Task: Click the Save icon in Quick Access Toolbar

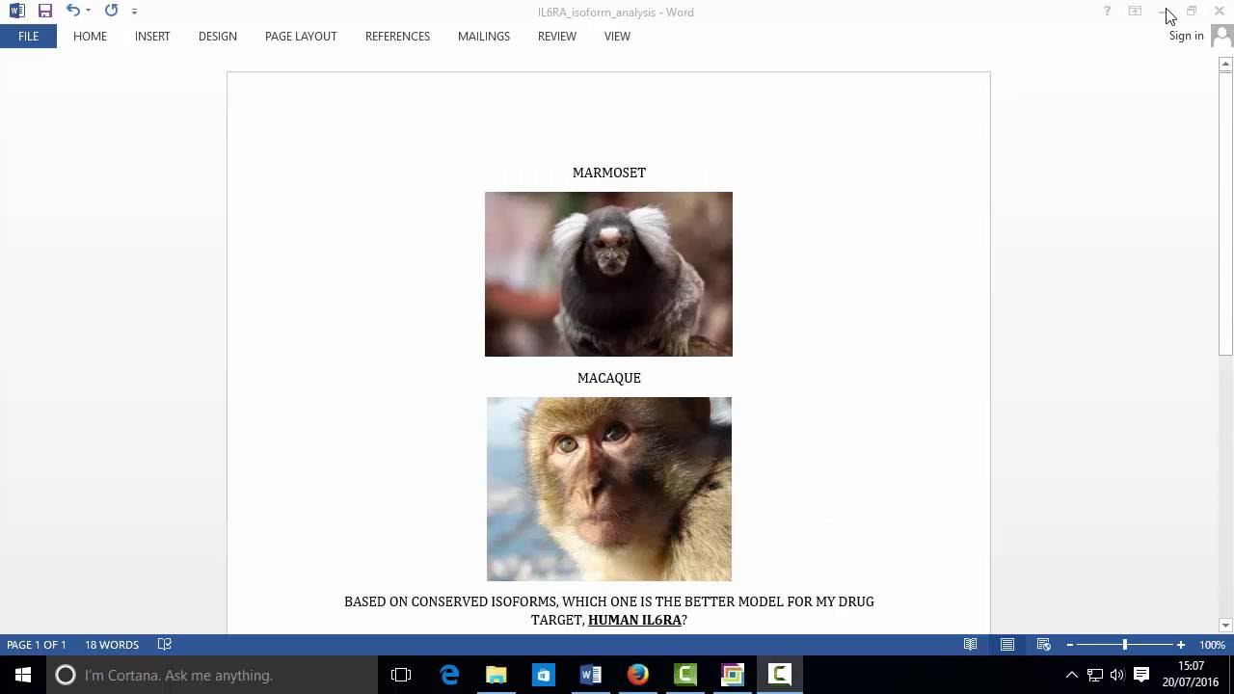Action: tap(45, 12)
